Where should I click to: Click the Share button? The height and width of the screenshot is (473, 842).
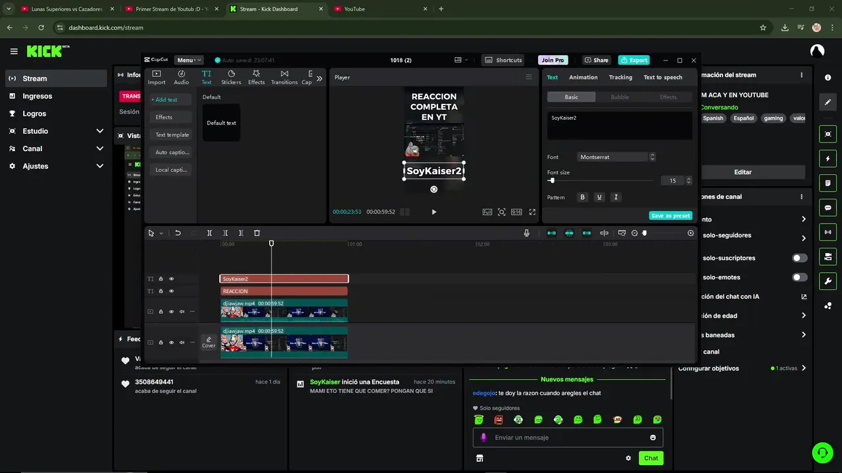click(x=597, y=60)
